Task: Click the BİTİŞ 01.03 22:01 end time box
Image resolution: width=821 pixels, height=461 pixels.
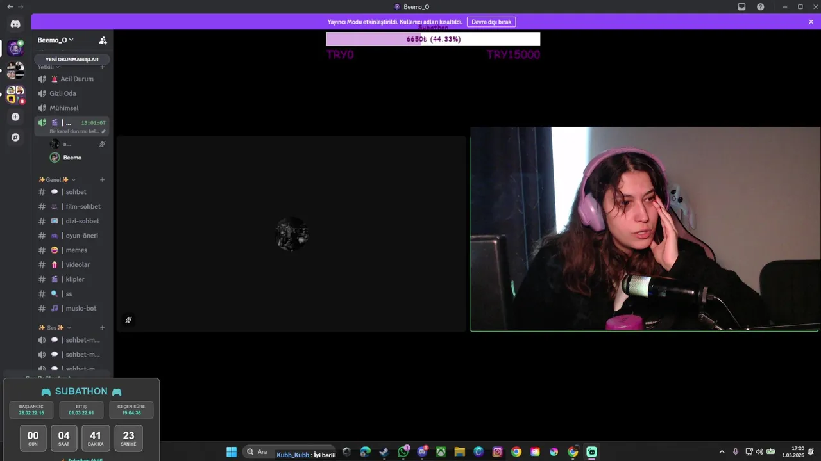Action: pyautogui.click(x=81, y=410)
